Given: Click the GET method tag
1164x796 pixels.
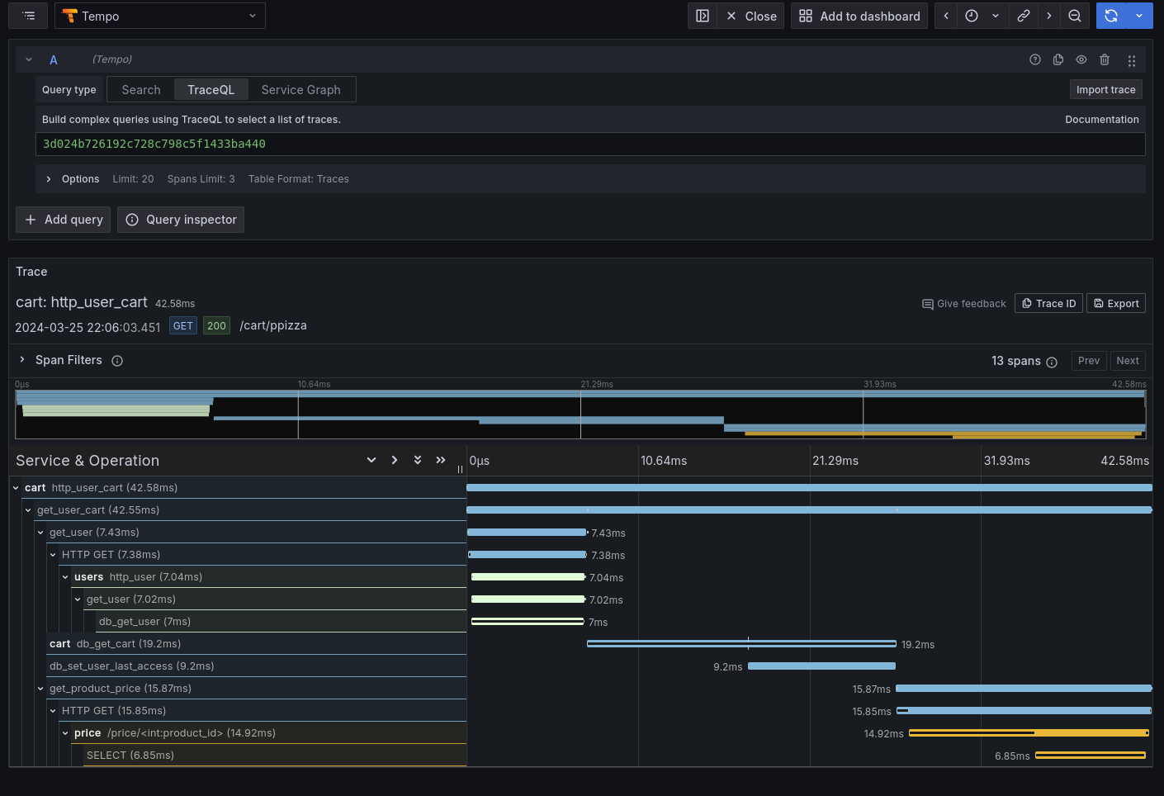Looking at the screenshot, I should [183, 326].
